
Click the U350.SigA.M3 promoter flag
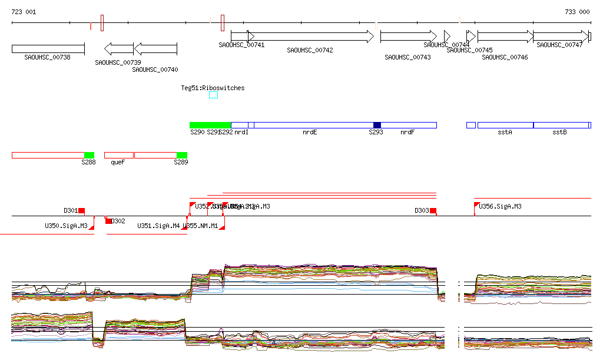click(91, 226)
